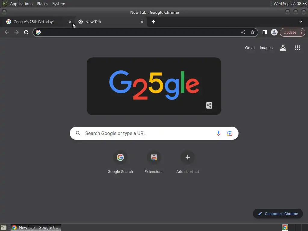Click the magnifier icon in the search box
This screenshot has width=308, height=231.
pyautogui.click(x=78, y=133)
